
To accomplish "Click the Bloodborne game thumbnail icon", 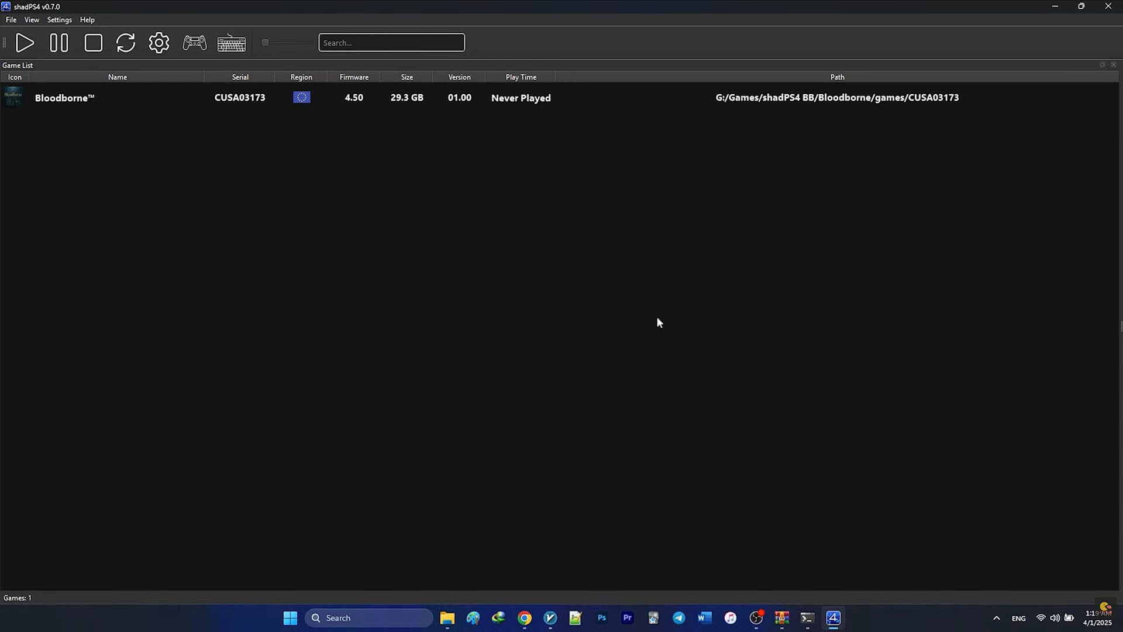I will pos(13,97).
